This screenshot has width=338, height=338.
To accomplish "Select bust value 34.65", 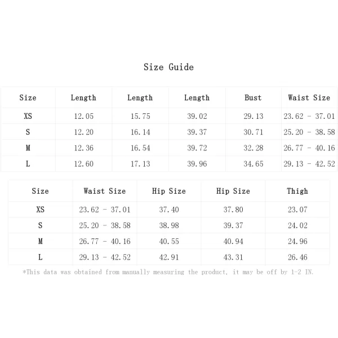I will coord(253,164).
